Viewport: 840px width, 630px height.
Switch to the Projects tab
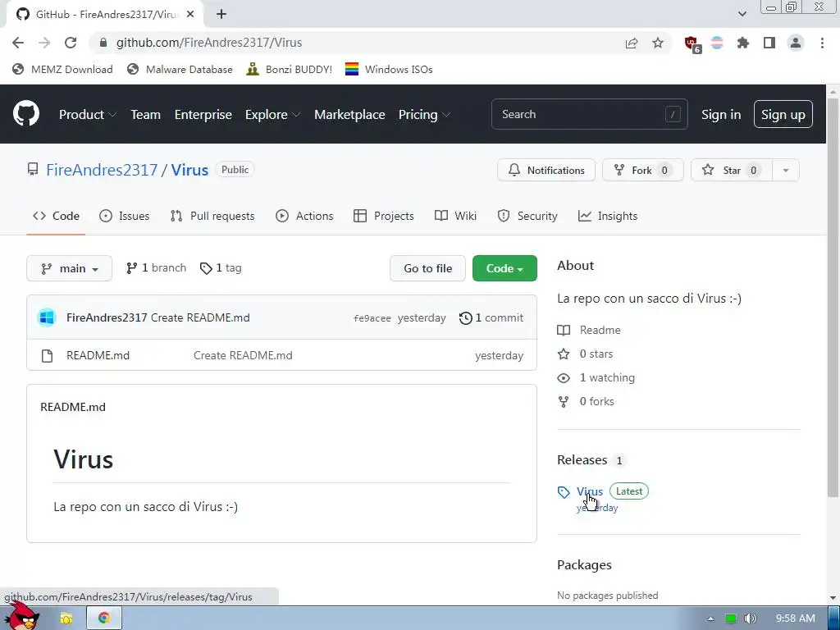pyautogui.click(x=384, y=216)
